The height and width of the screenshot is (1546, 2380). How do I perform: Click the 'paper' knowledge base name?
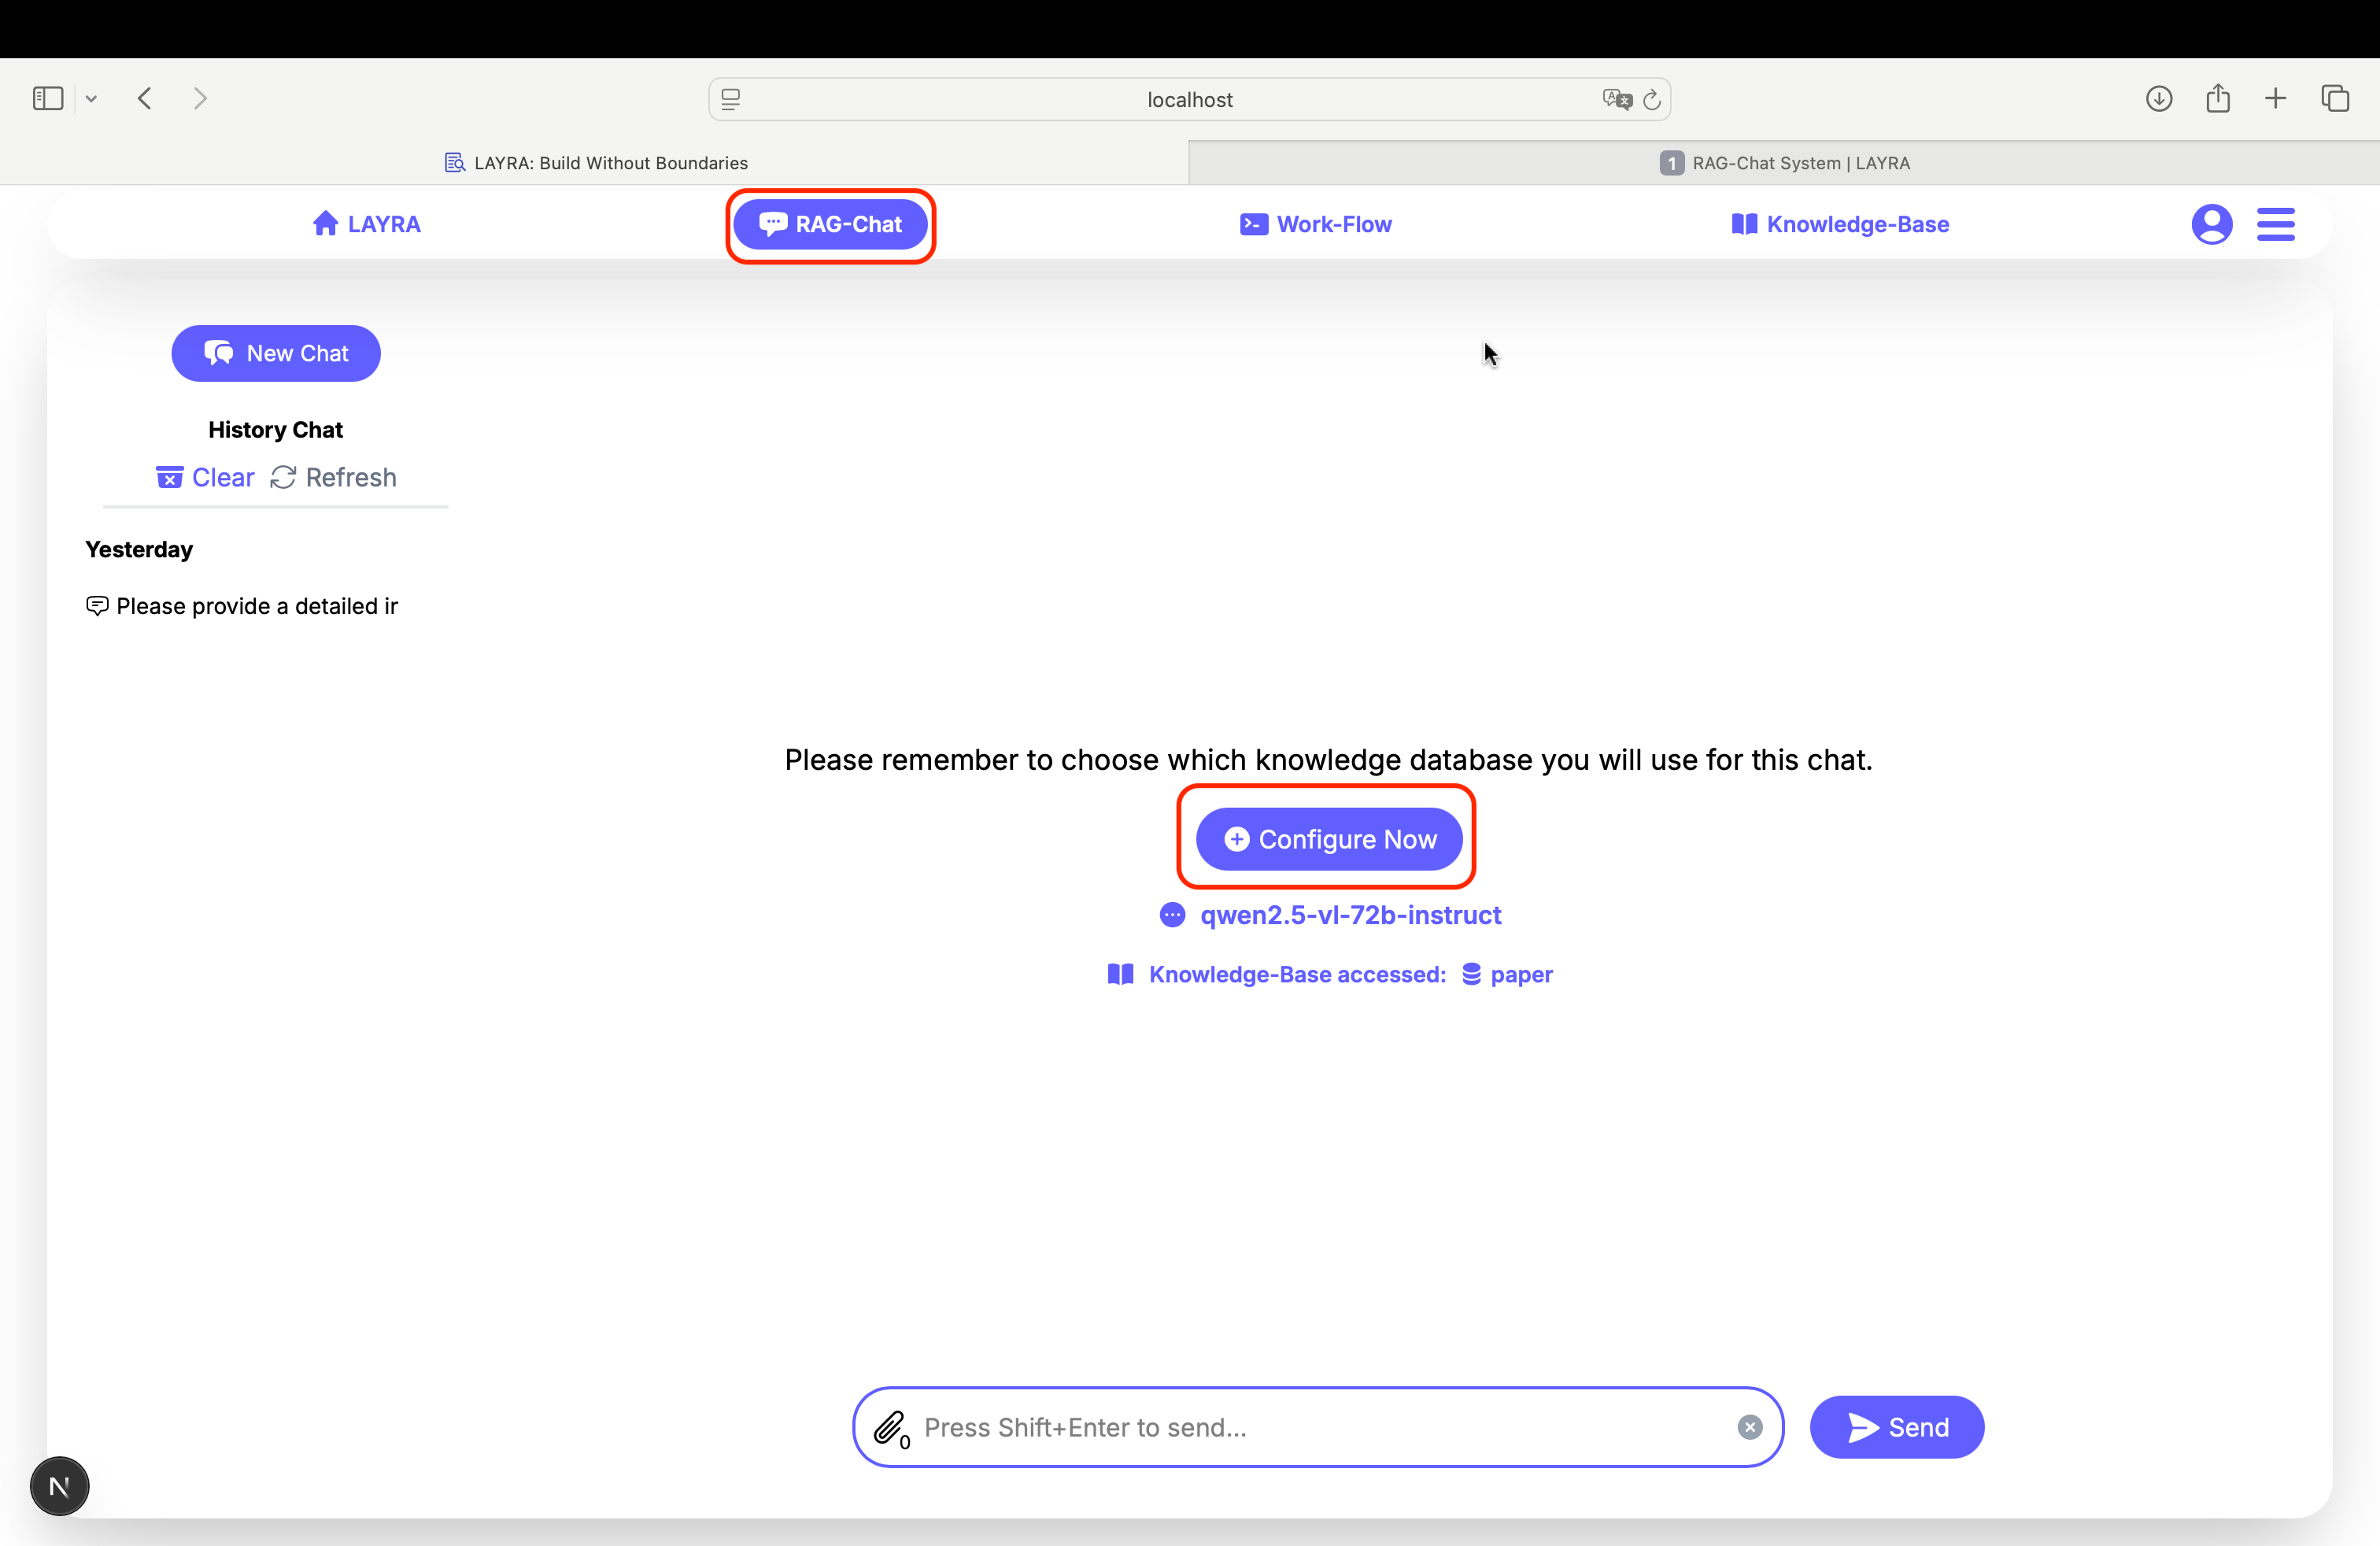click(1521, 974)
